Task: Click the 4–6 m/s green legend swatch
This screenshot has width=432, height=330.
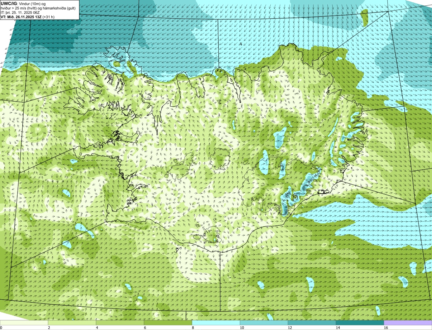Action: (x=120, y=323)
